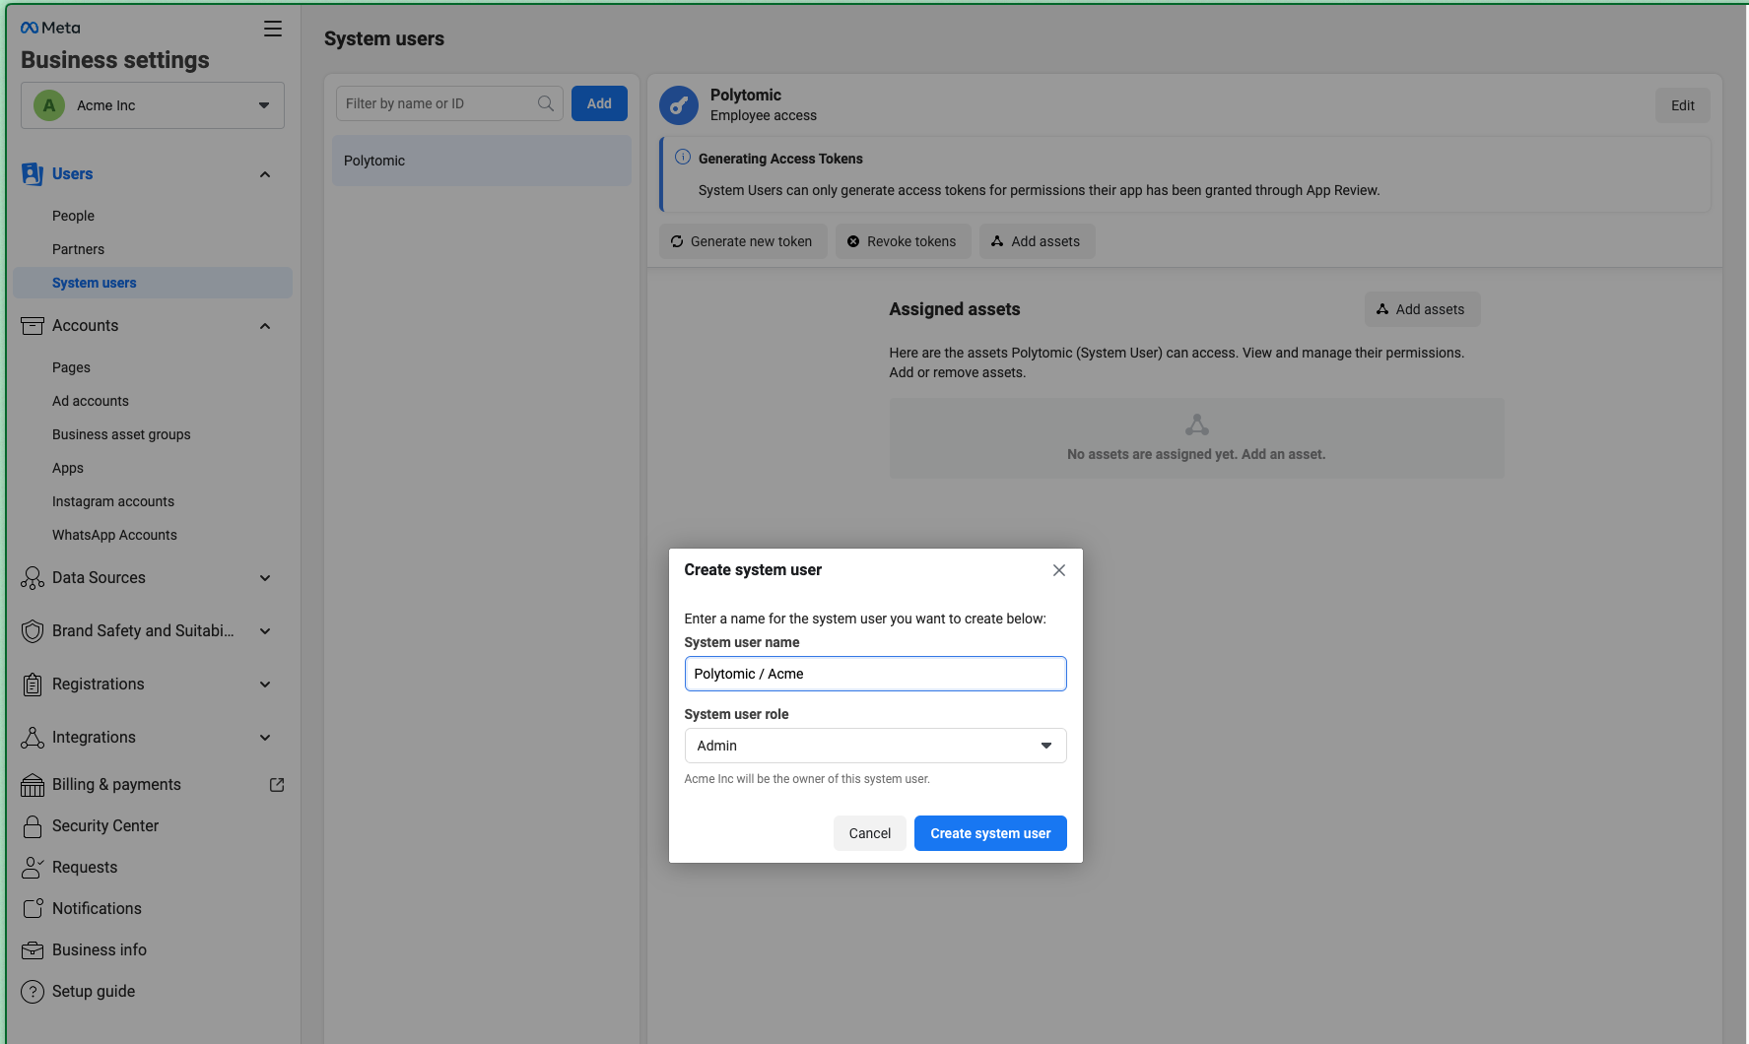Open Security Center
This screenshot has width=1749, height=1044.
click(105, 826)
